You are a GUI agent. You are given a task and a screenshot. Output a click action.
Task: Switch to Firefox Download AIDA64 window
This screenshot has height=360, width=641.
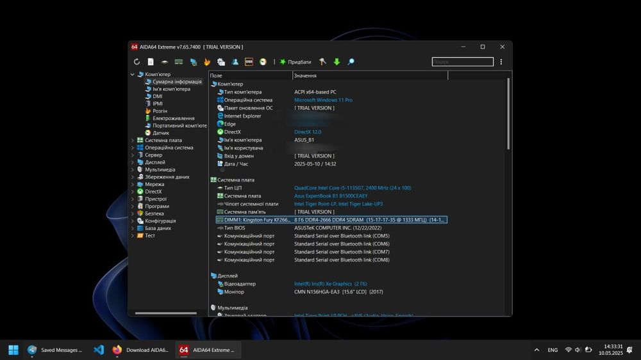[140, 350]
